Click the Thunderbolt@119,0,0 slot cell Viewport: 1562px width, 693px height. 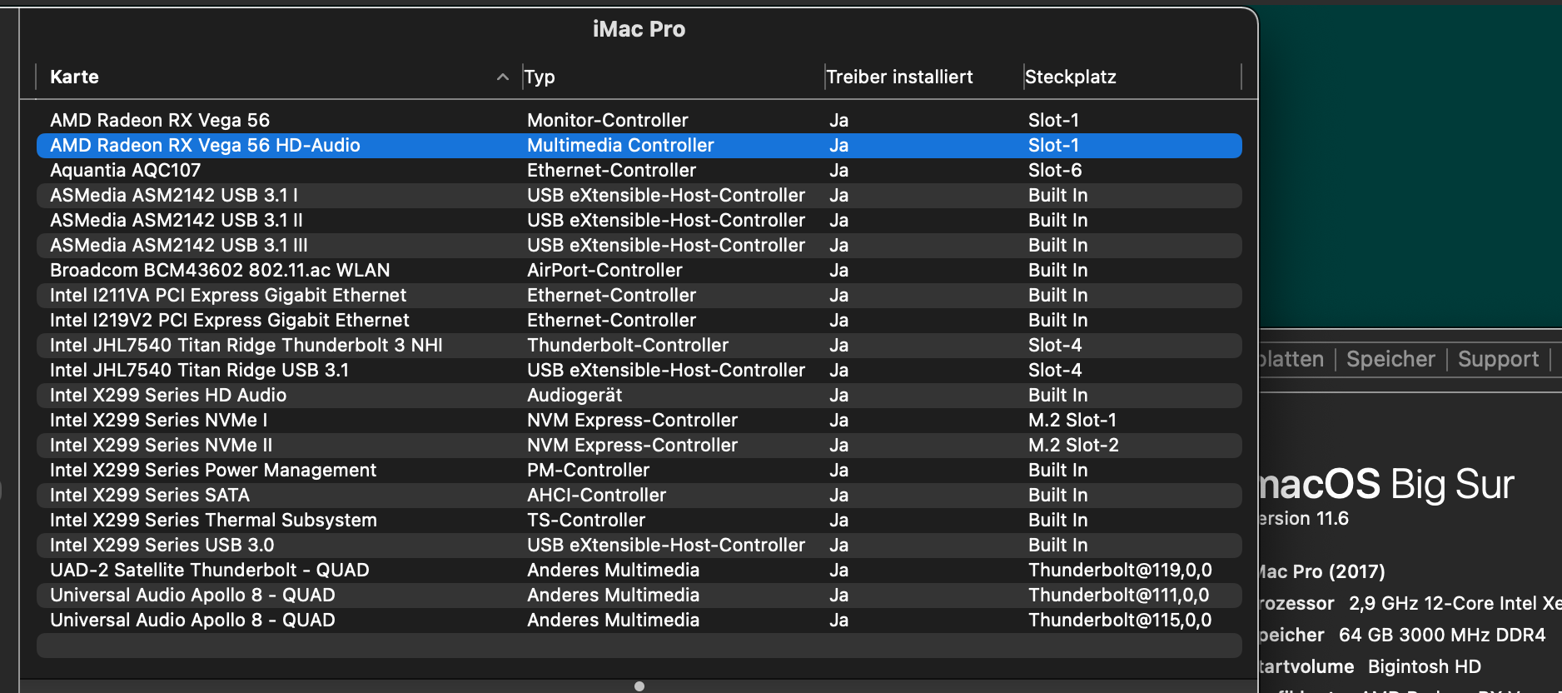[1120, 570]
